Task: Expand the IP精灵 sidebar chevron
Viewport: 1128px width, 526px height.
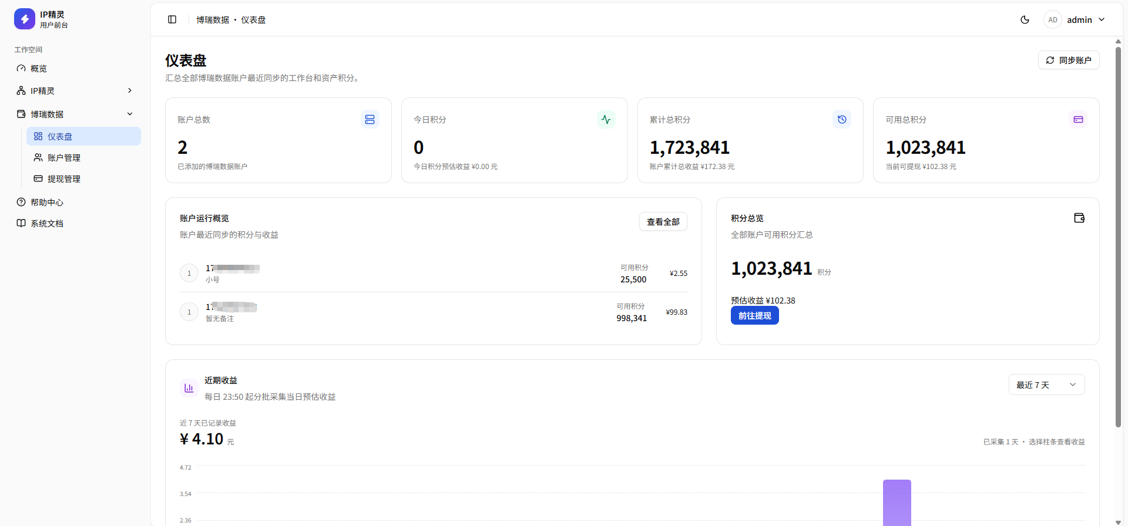Action: [130, 90]
